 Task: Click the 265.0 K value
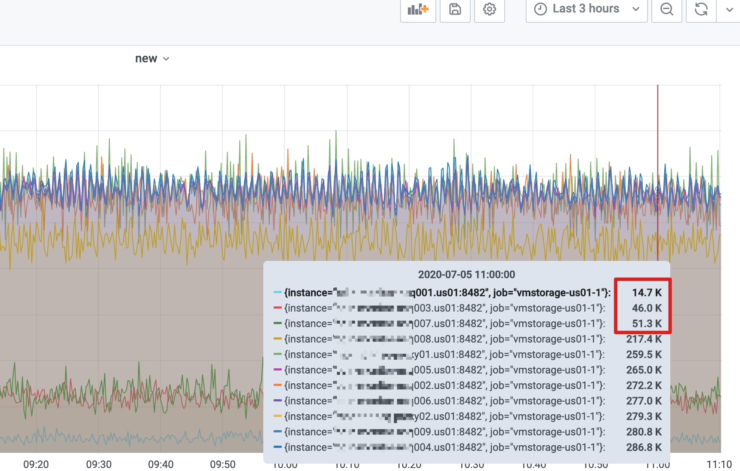click(644, 370)
